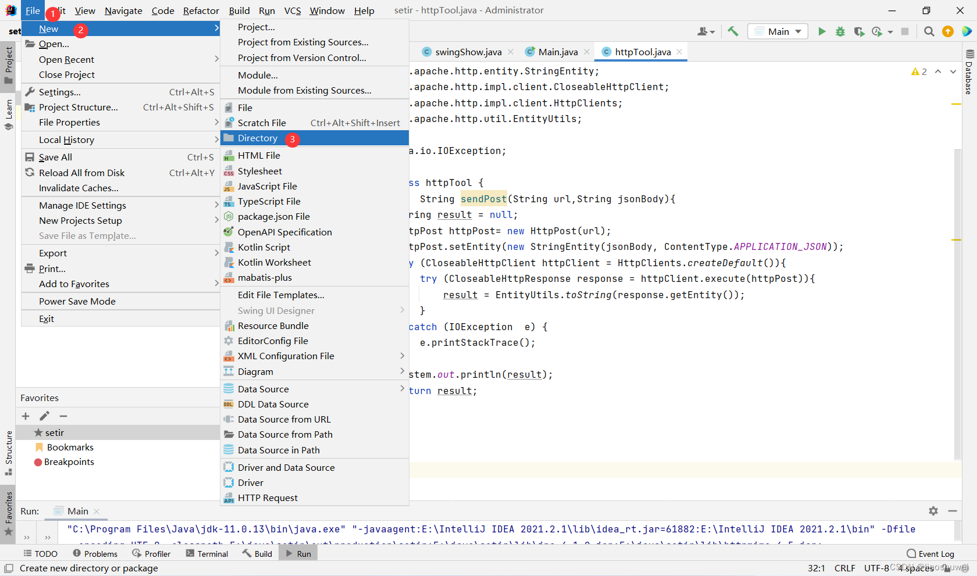Remove selected favorite with minus icon
The width and height of the screenshot is (977, 576).
[x=63, y=416]
